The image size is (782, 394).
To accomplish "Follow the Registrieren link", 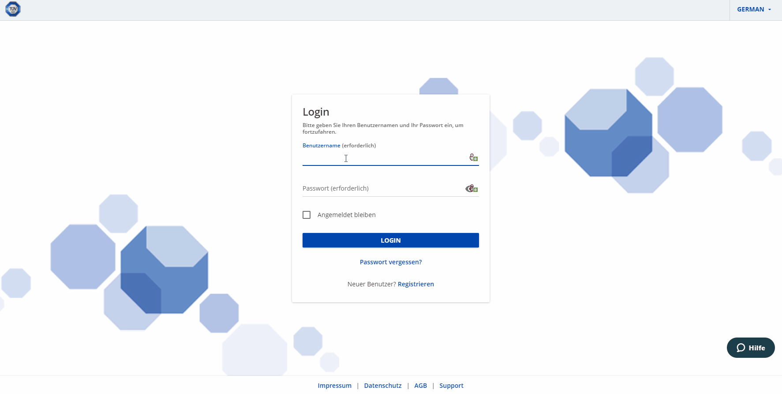I will point(415,284).
